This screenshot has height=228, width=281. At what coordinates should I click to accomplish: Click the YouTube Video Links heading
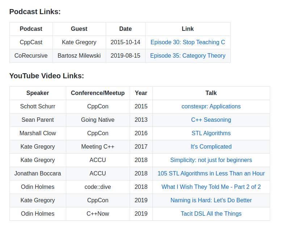(47, 76)
